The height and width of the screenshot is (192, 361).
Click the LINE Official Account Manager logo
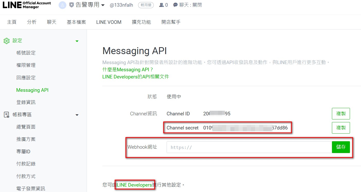pyautogui.click(x=27, y=5)
